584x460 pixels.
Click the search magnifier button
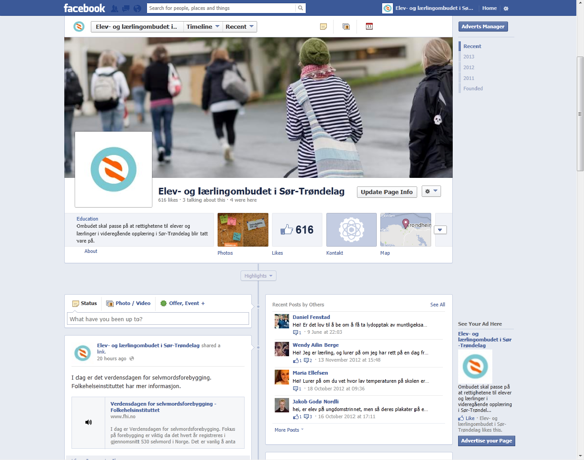[x=300, y=8]
